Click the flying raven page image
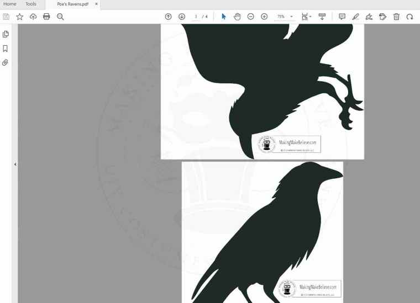This screenshot has height=303, width=420. [262, 92]
